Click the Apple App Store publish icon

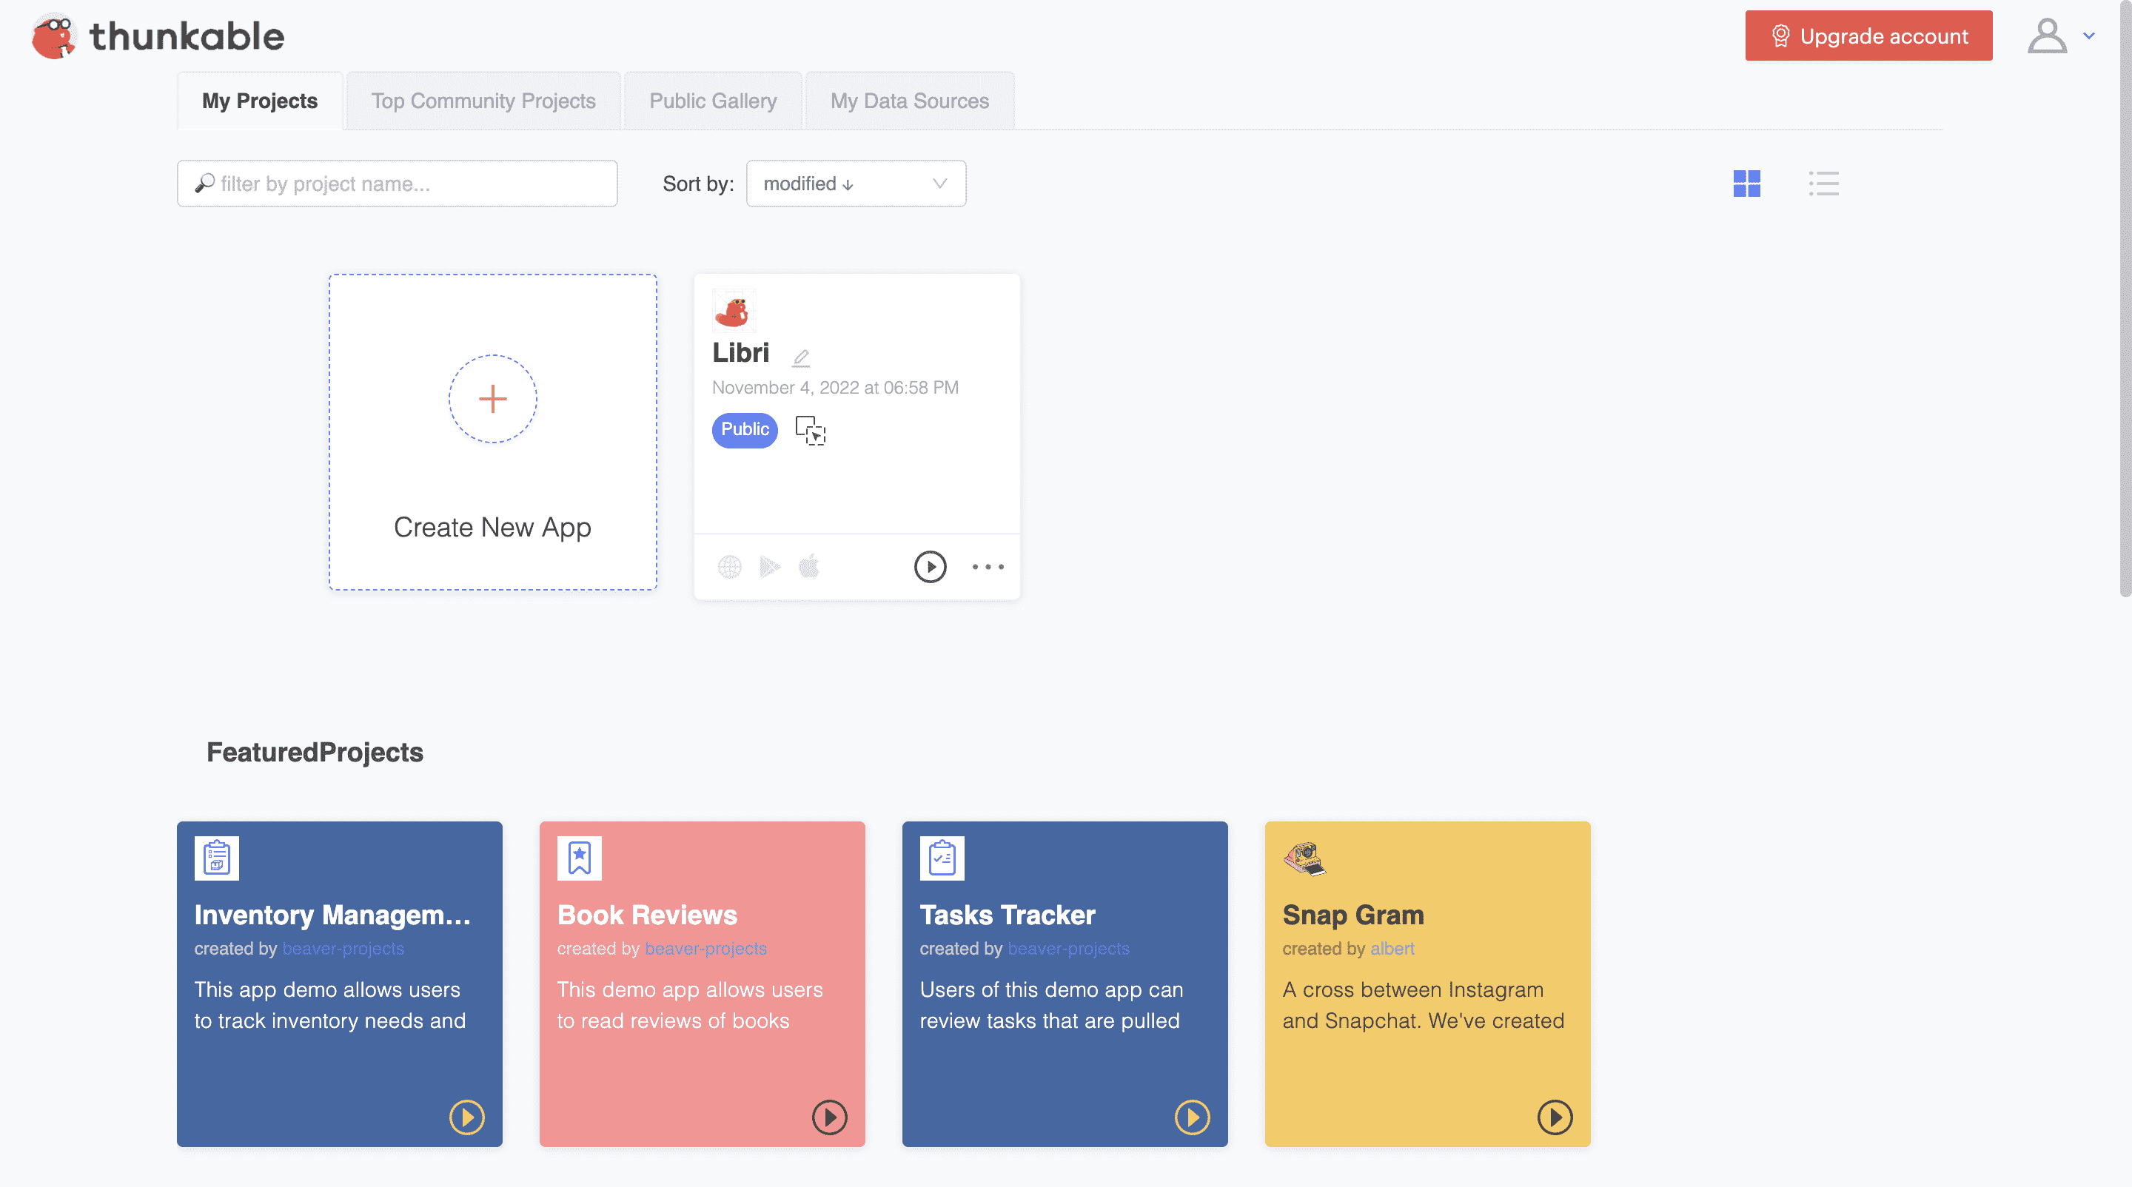(808, 567)
